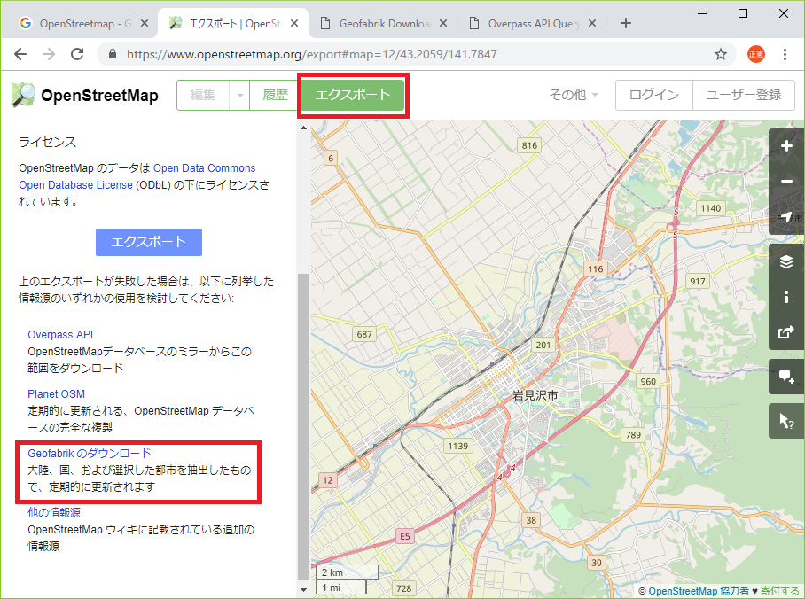
Task: Open the Open Database License link
Action: (x=76, y=185)
